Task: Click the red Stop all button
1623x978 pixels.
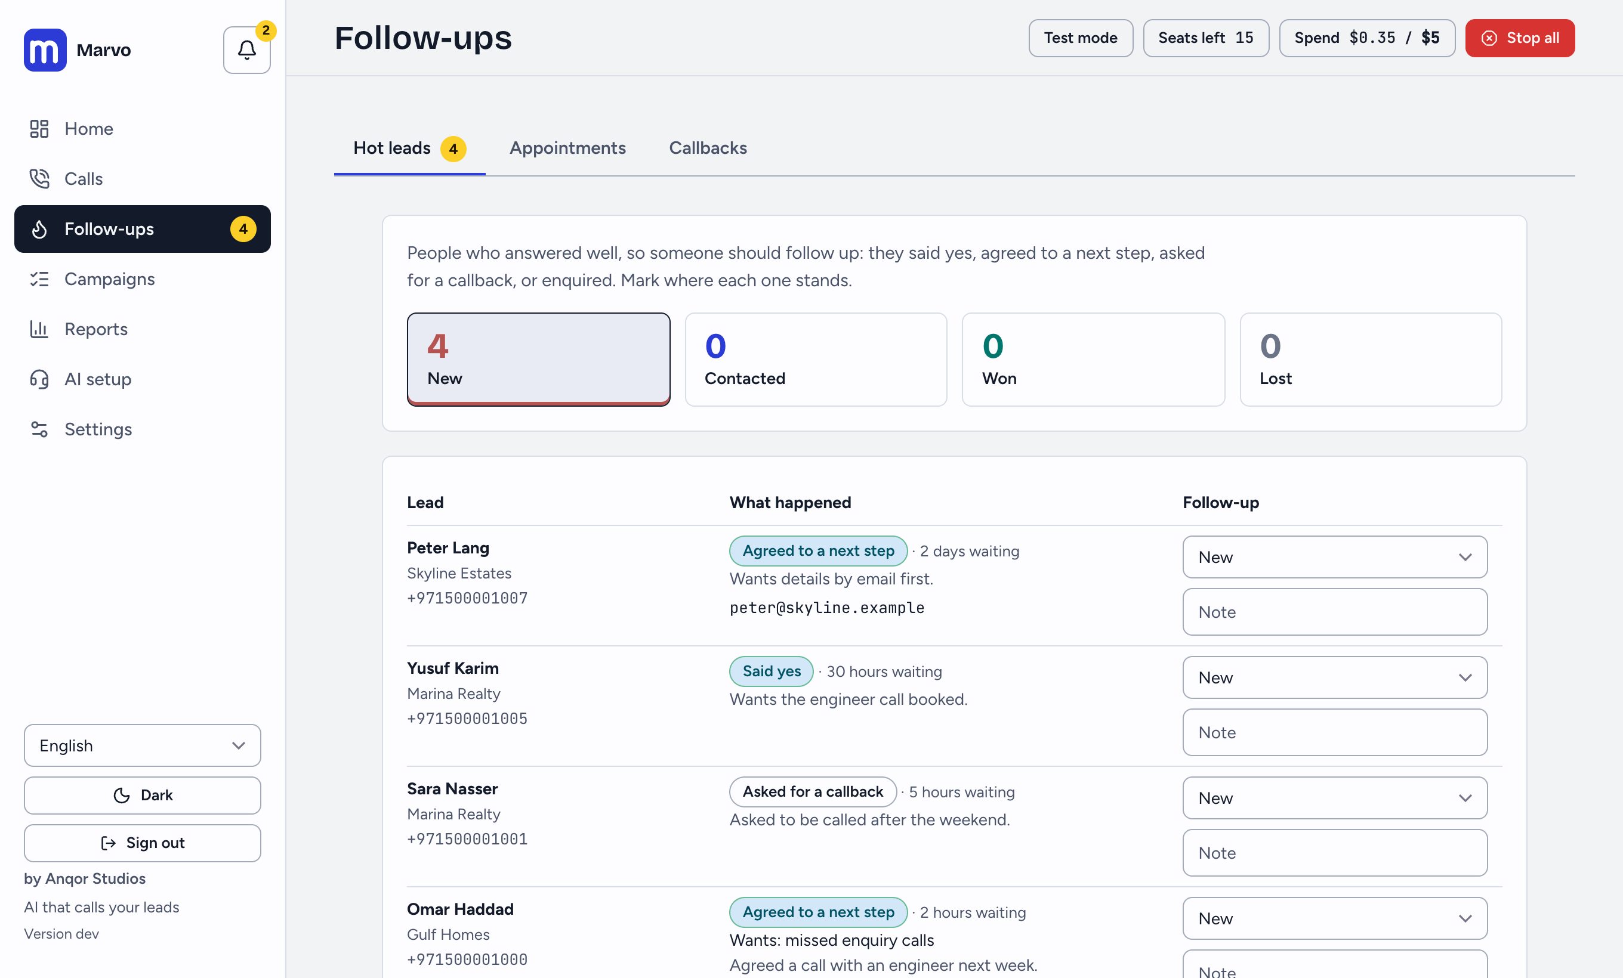Action: [x=1520, y=38]
